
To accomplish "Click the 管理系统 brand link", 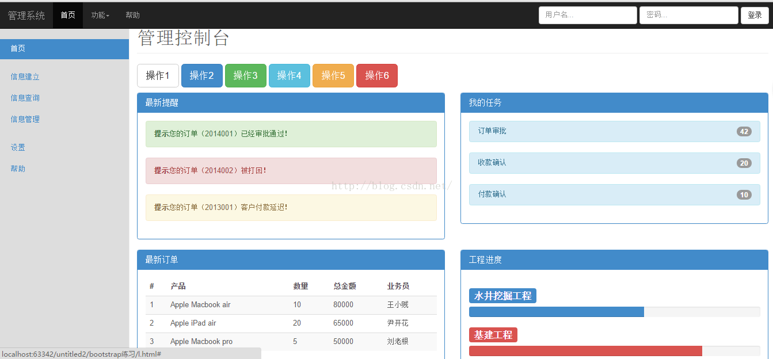I will coord(26,16).
